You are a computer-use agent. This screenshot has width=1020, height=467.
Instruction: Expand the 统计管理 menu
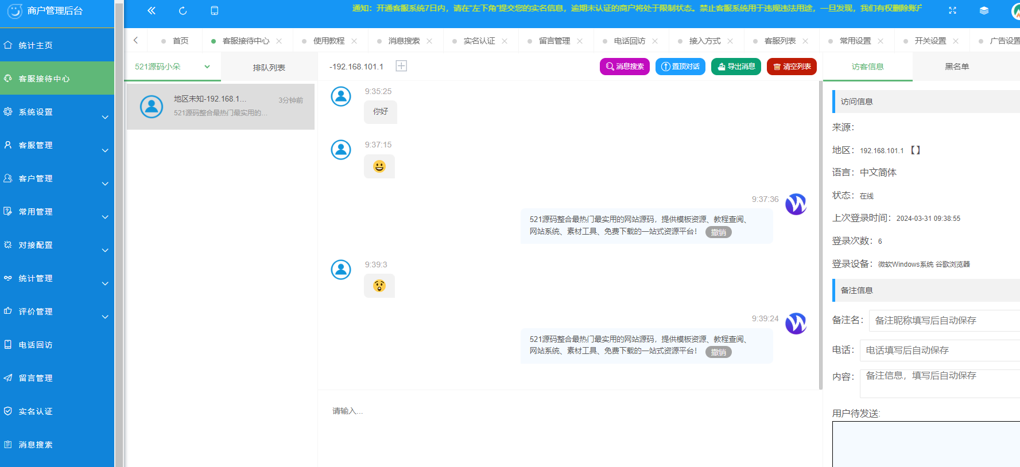coord(105,283)
